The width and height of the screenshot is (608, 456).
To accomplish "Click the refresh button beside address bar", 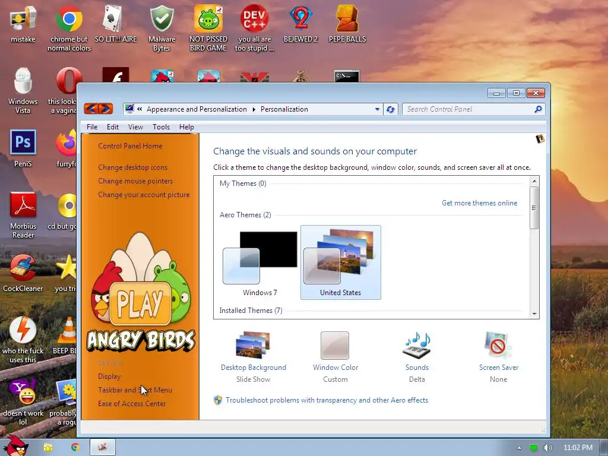I will click(x=391, y=109).
